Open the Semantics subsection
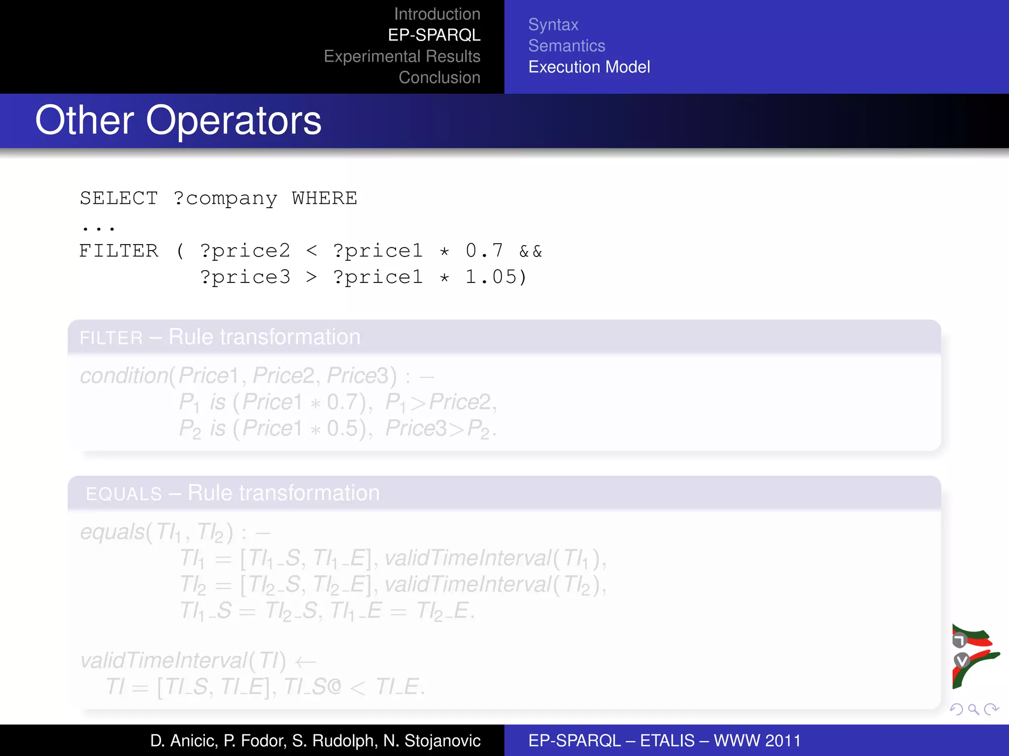1009x756 pixels. coord(567,46)
